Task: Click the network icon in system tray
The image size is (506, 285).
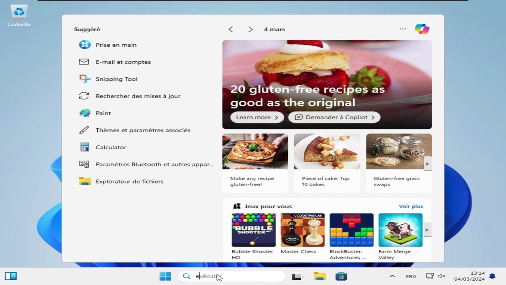Action: coord(430,276)
